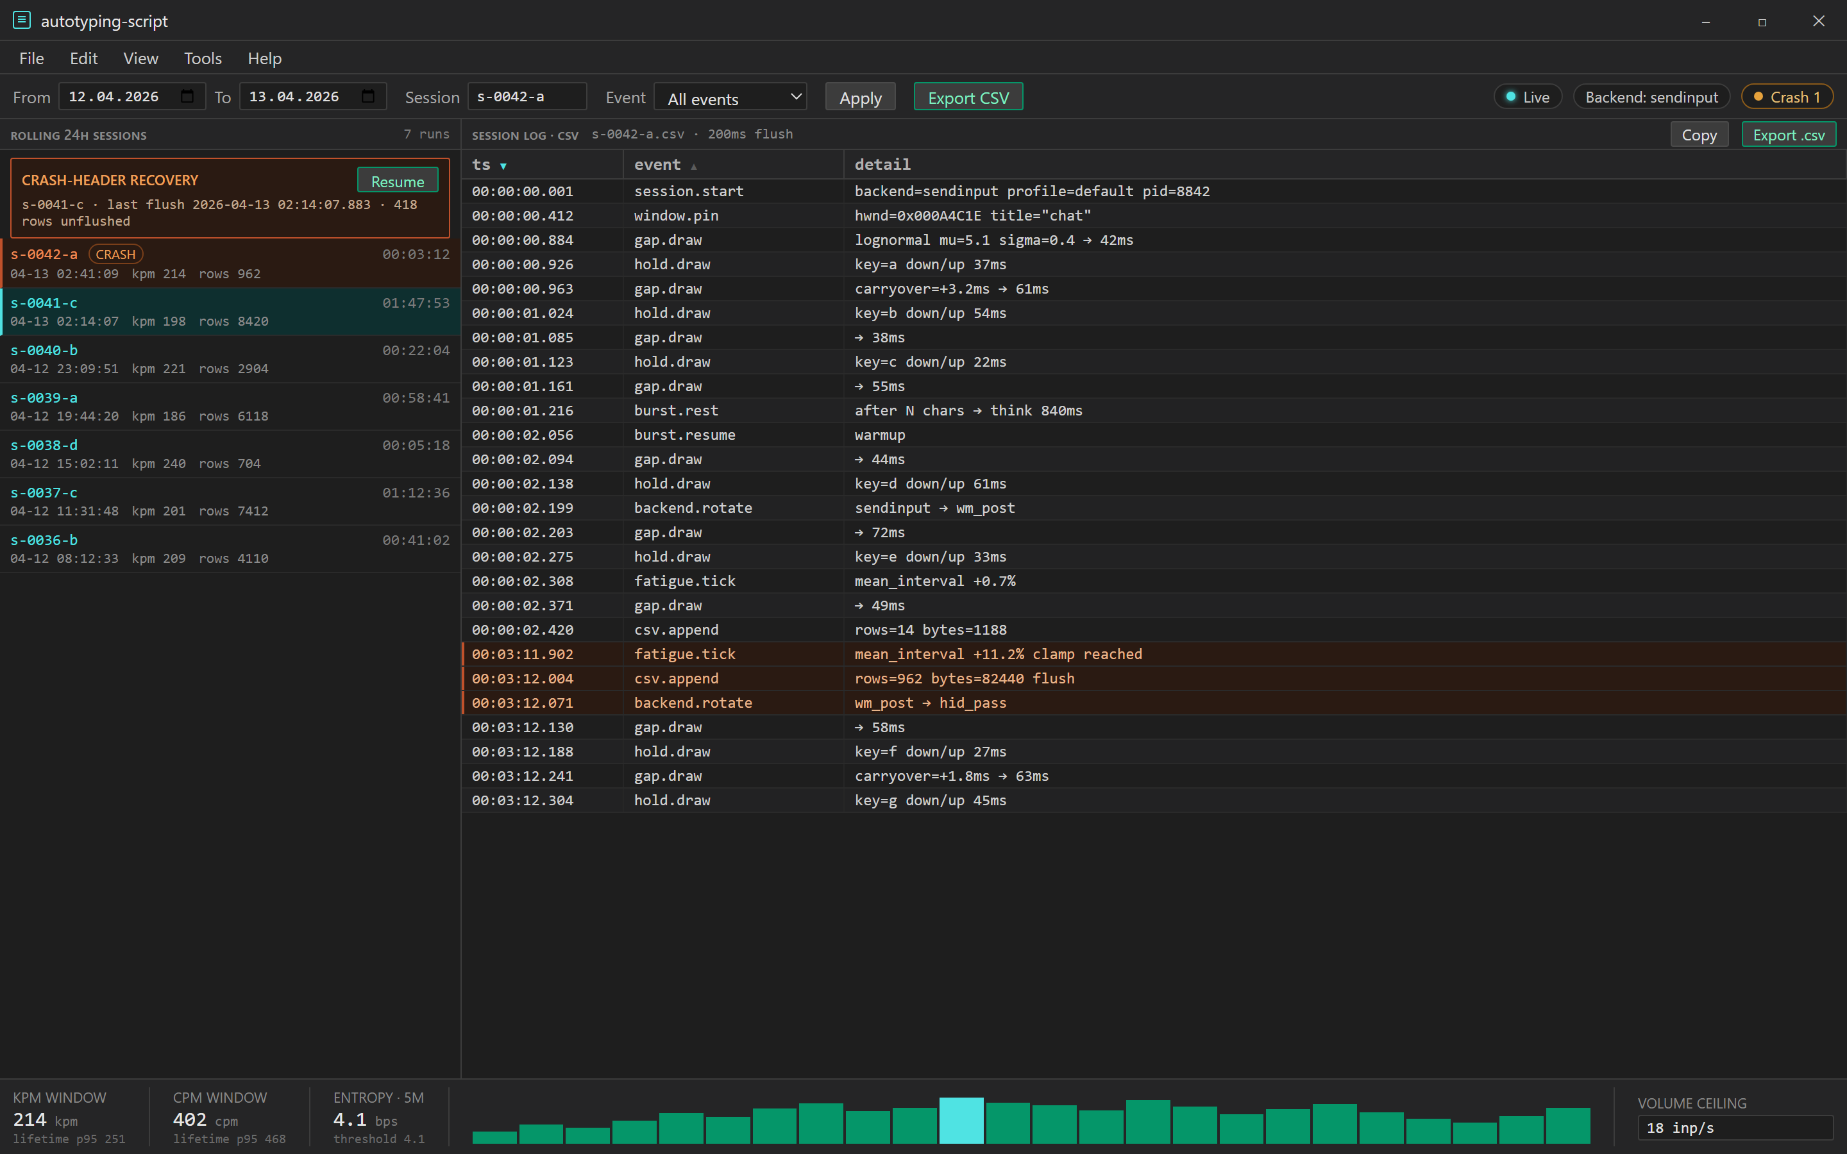The height and width of the screenshot is (1154, 1847).
Task: Open the View menu
Action: pos(140,58)
